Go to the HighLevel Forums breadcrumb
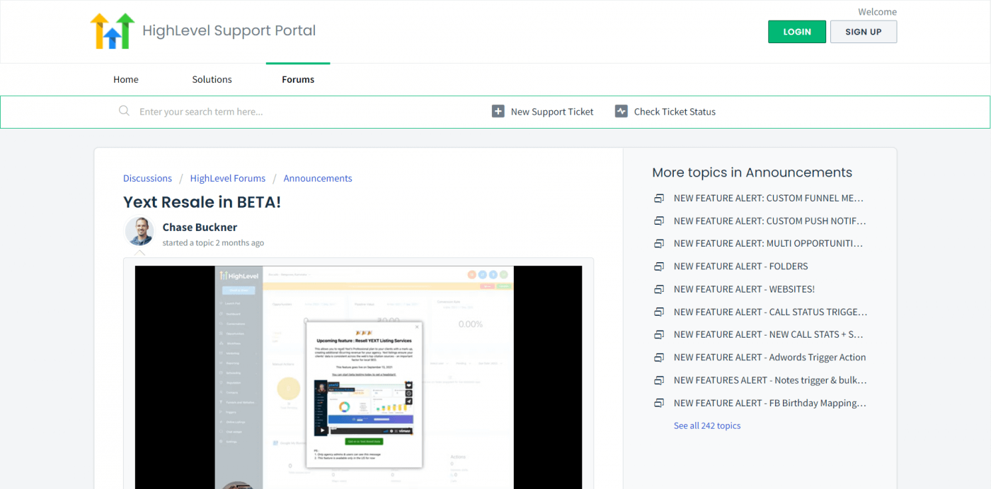This screenshot has width=991, height=489. [x=228, y=178]
